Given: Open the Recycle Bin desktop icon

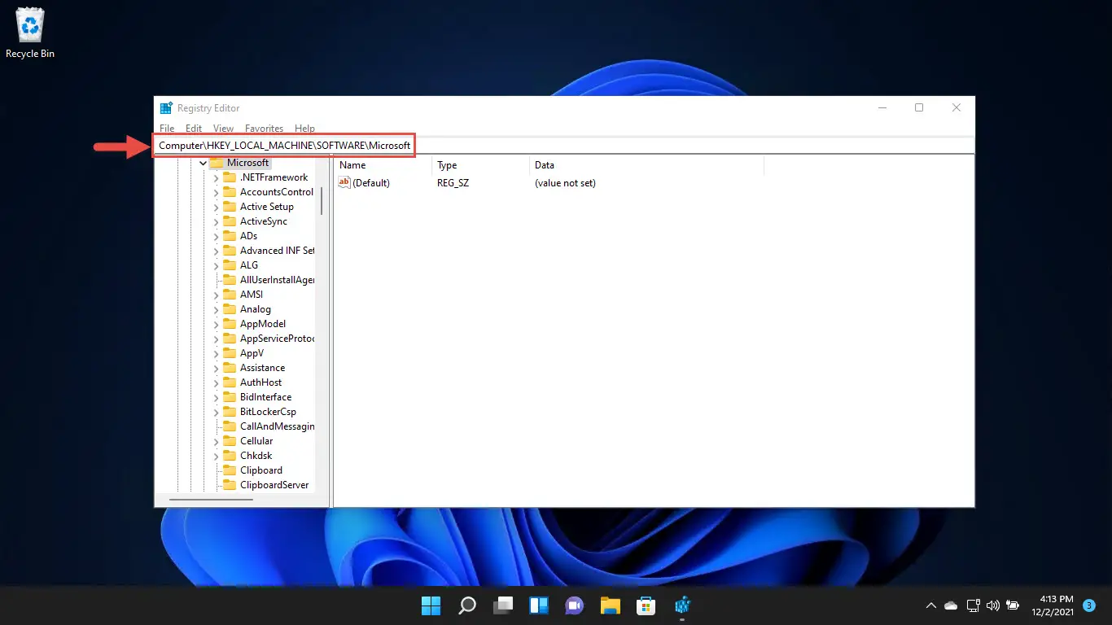Looking at the screenshot, I should [30, 33].
